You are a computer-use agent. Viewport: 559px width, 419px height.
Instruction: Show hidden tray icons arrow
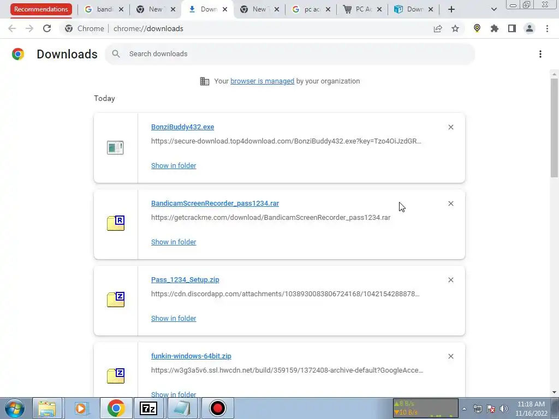[464, 409]
